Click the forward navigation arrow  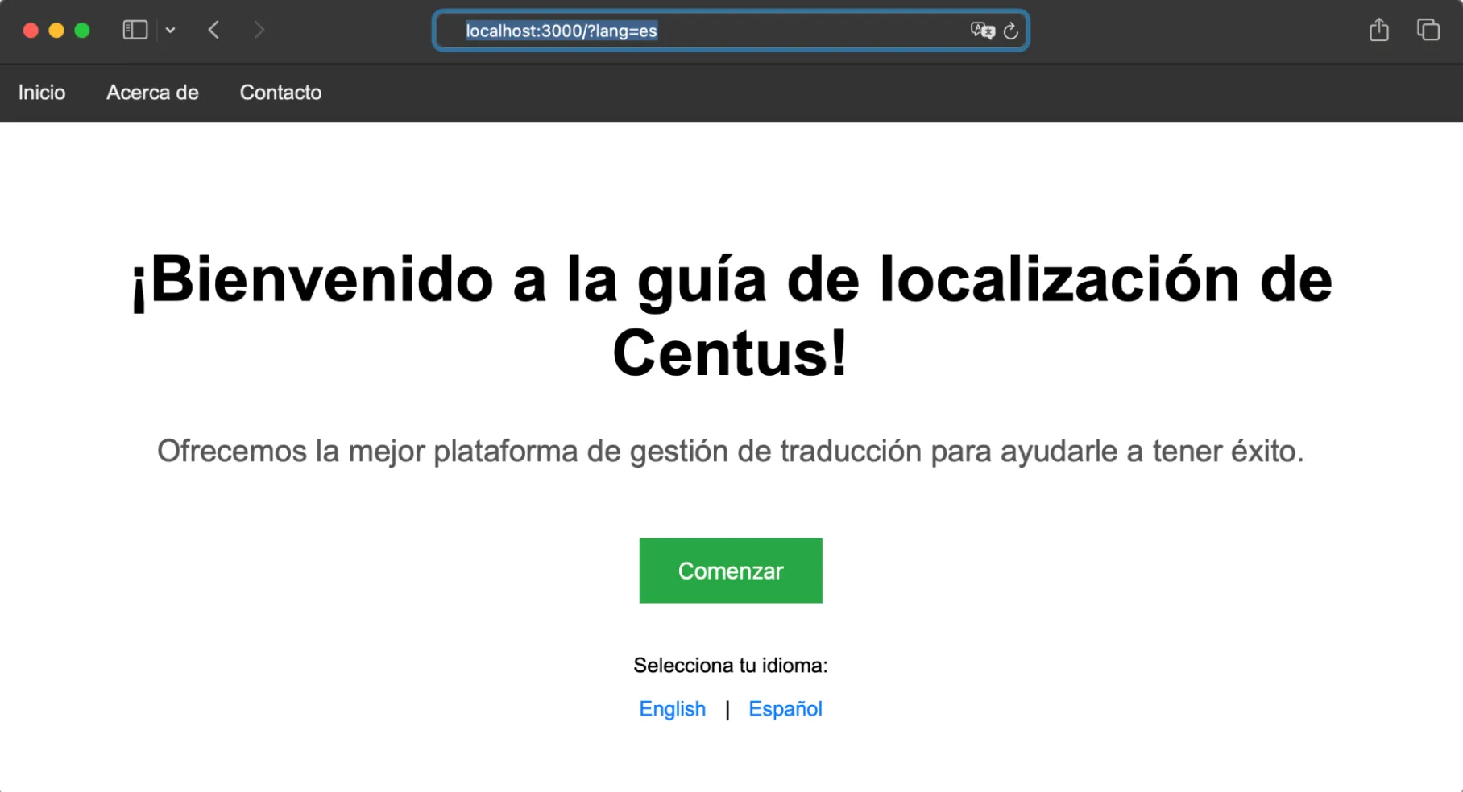(x=259, y=30)
